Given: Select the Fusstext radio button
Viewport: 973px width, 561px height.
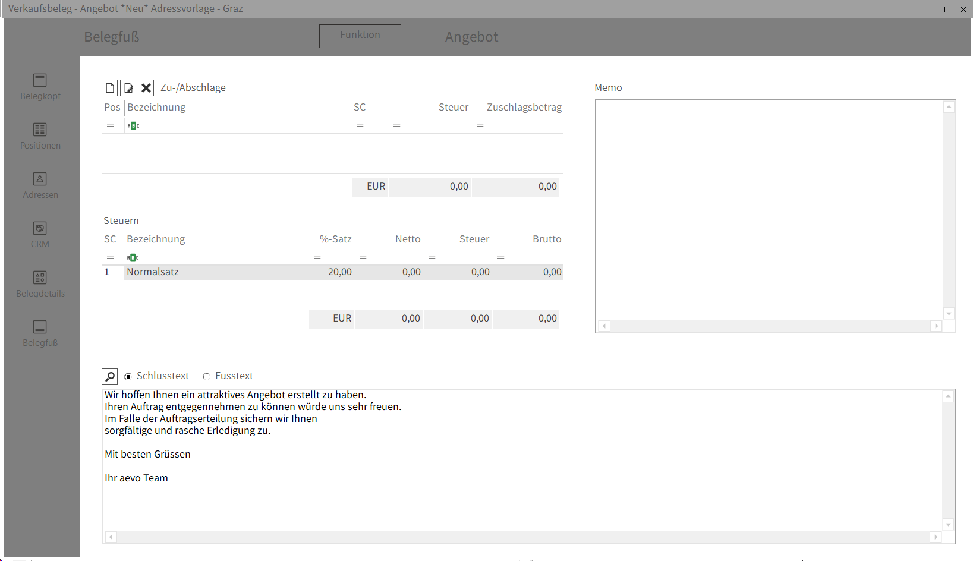Looking at the screenshot, I should click(x=206, y=376).
